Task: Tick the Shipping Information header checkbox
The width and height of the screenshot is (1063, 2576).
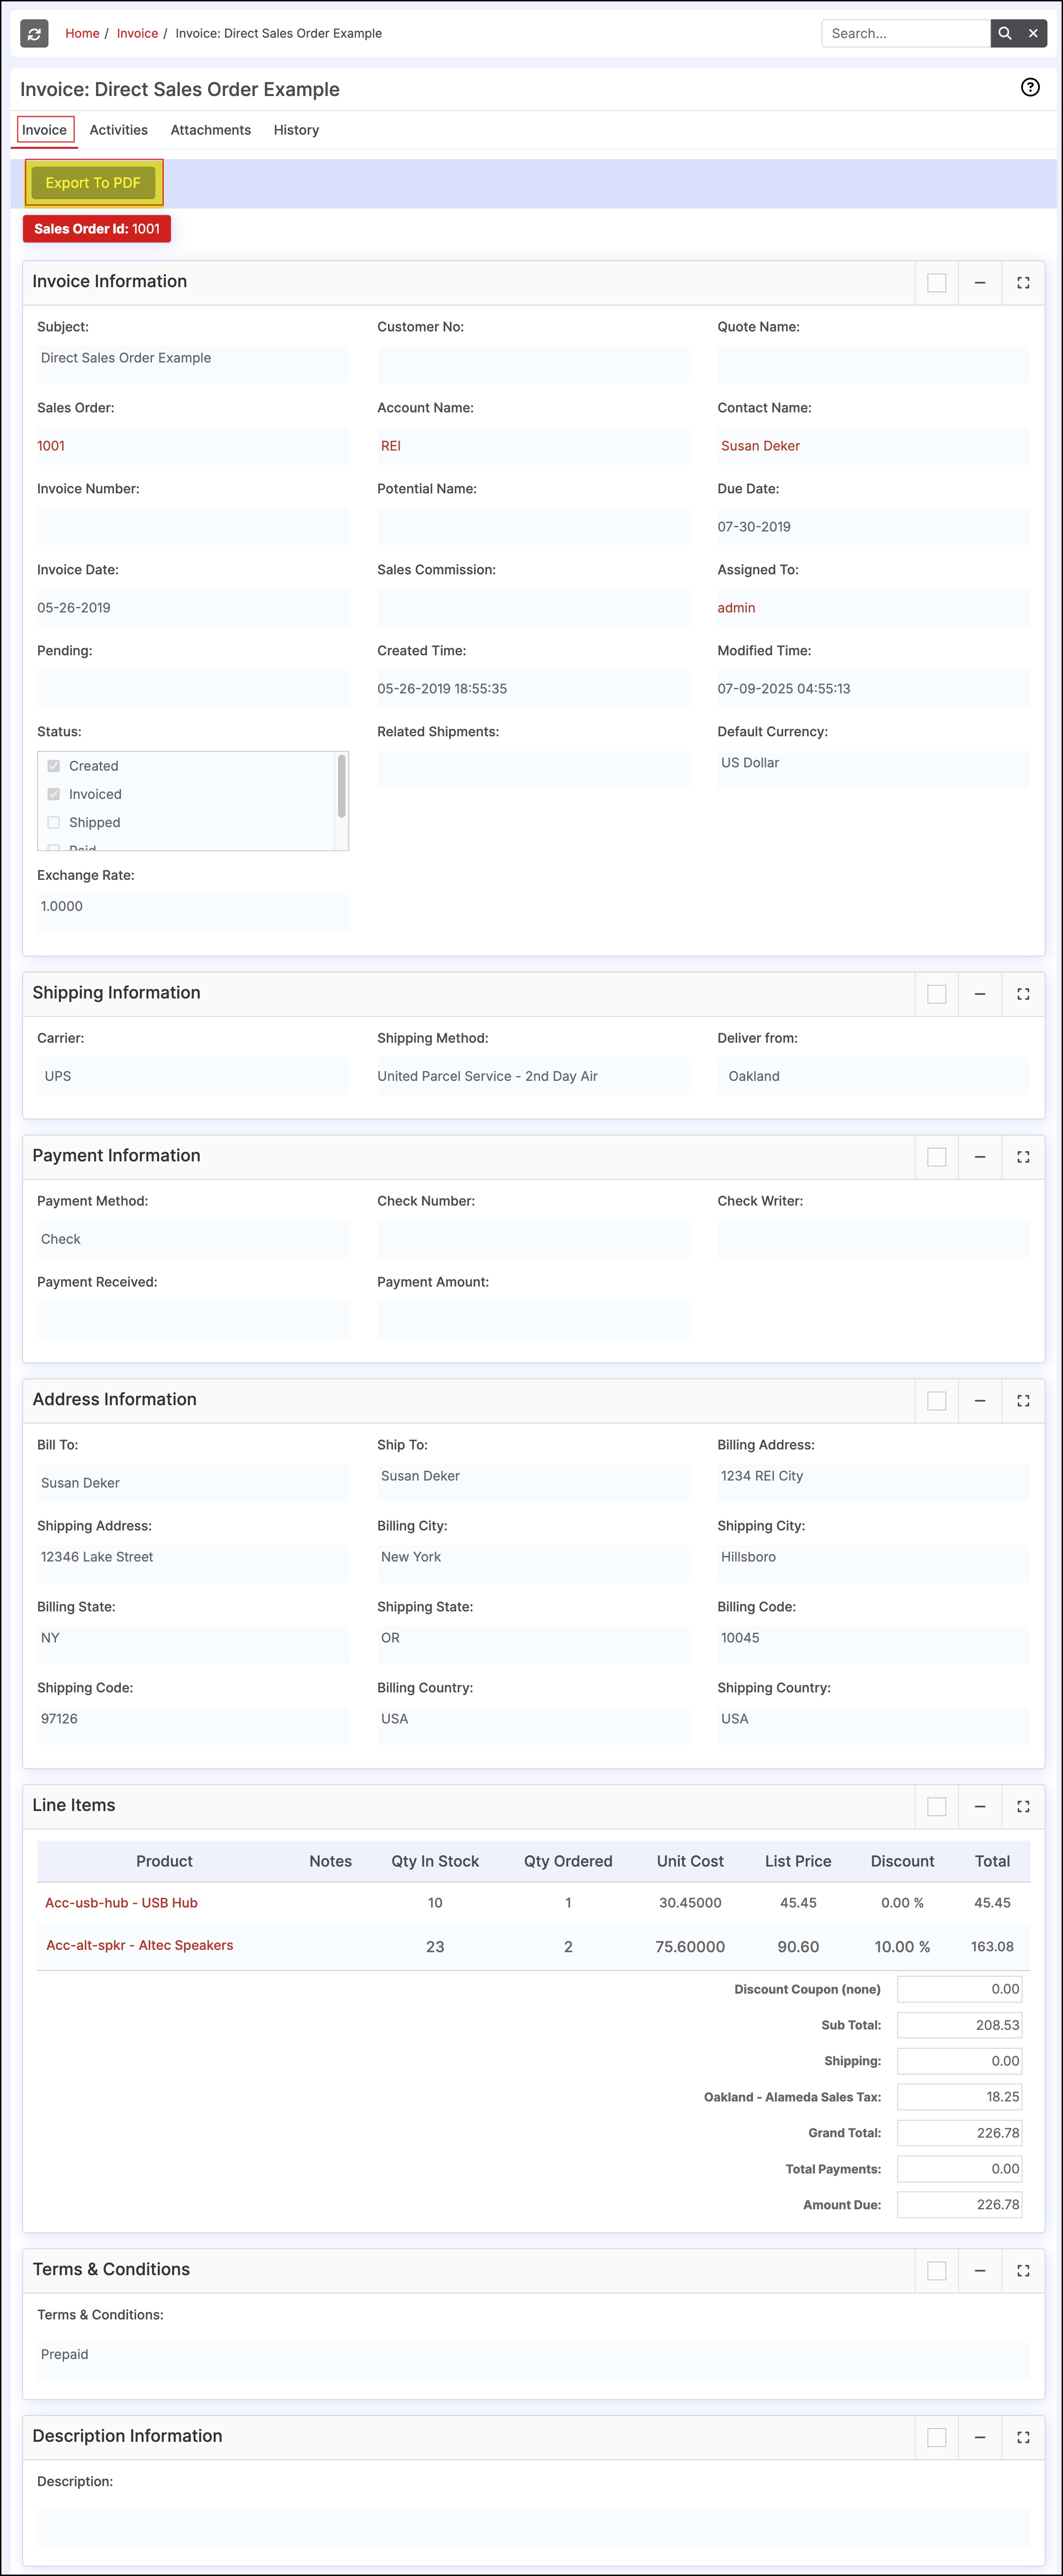Action: point(936,994)
